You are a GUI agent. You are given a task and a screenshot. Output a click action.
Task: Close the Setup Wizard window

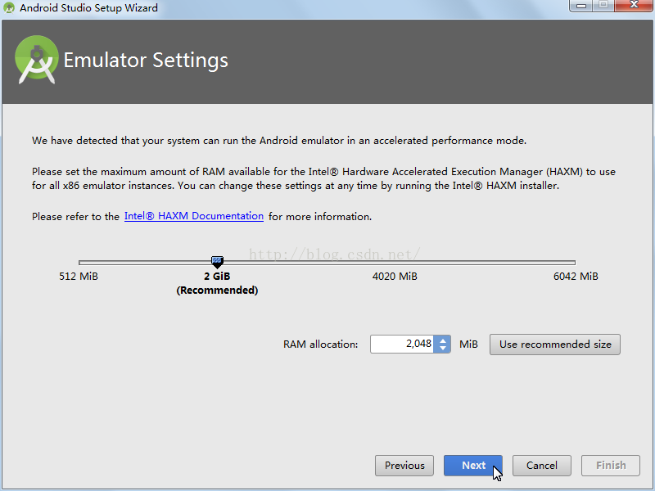click(x=634, y=5)
